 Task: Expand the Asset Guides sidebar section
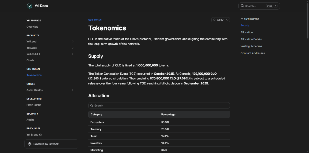[x=73, y=90]
